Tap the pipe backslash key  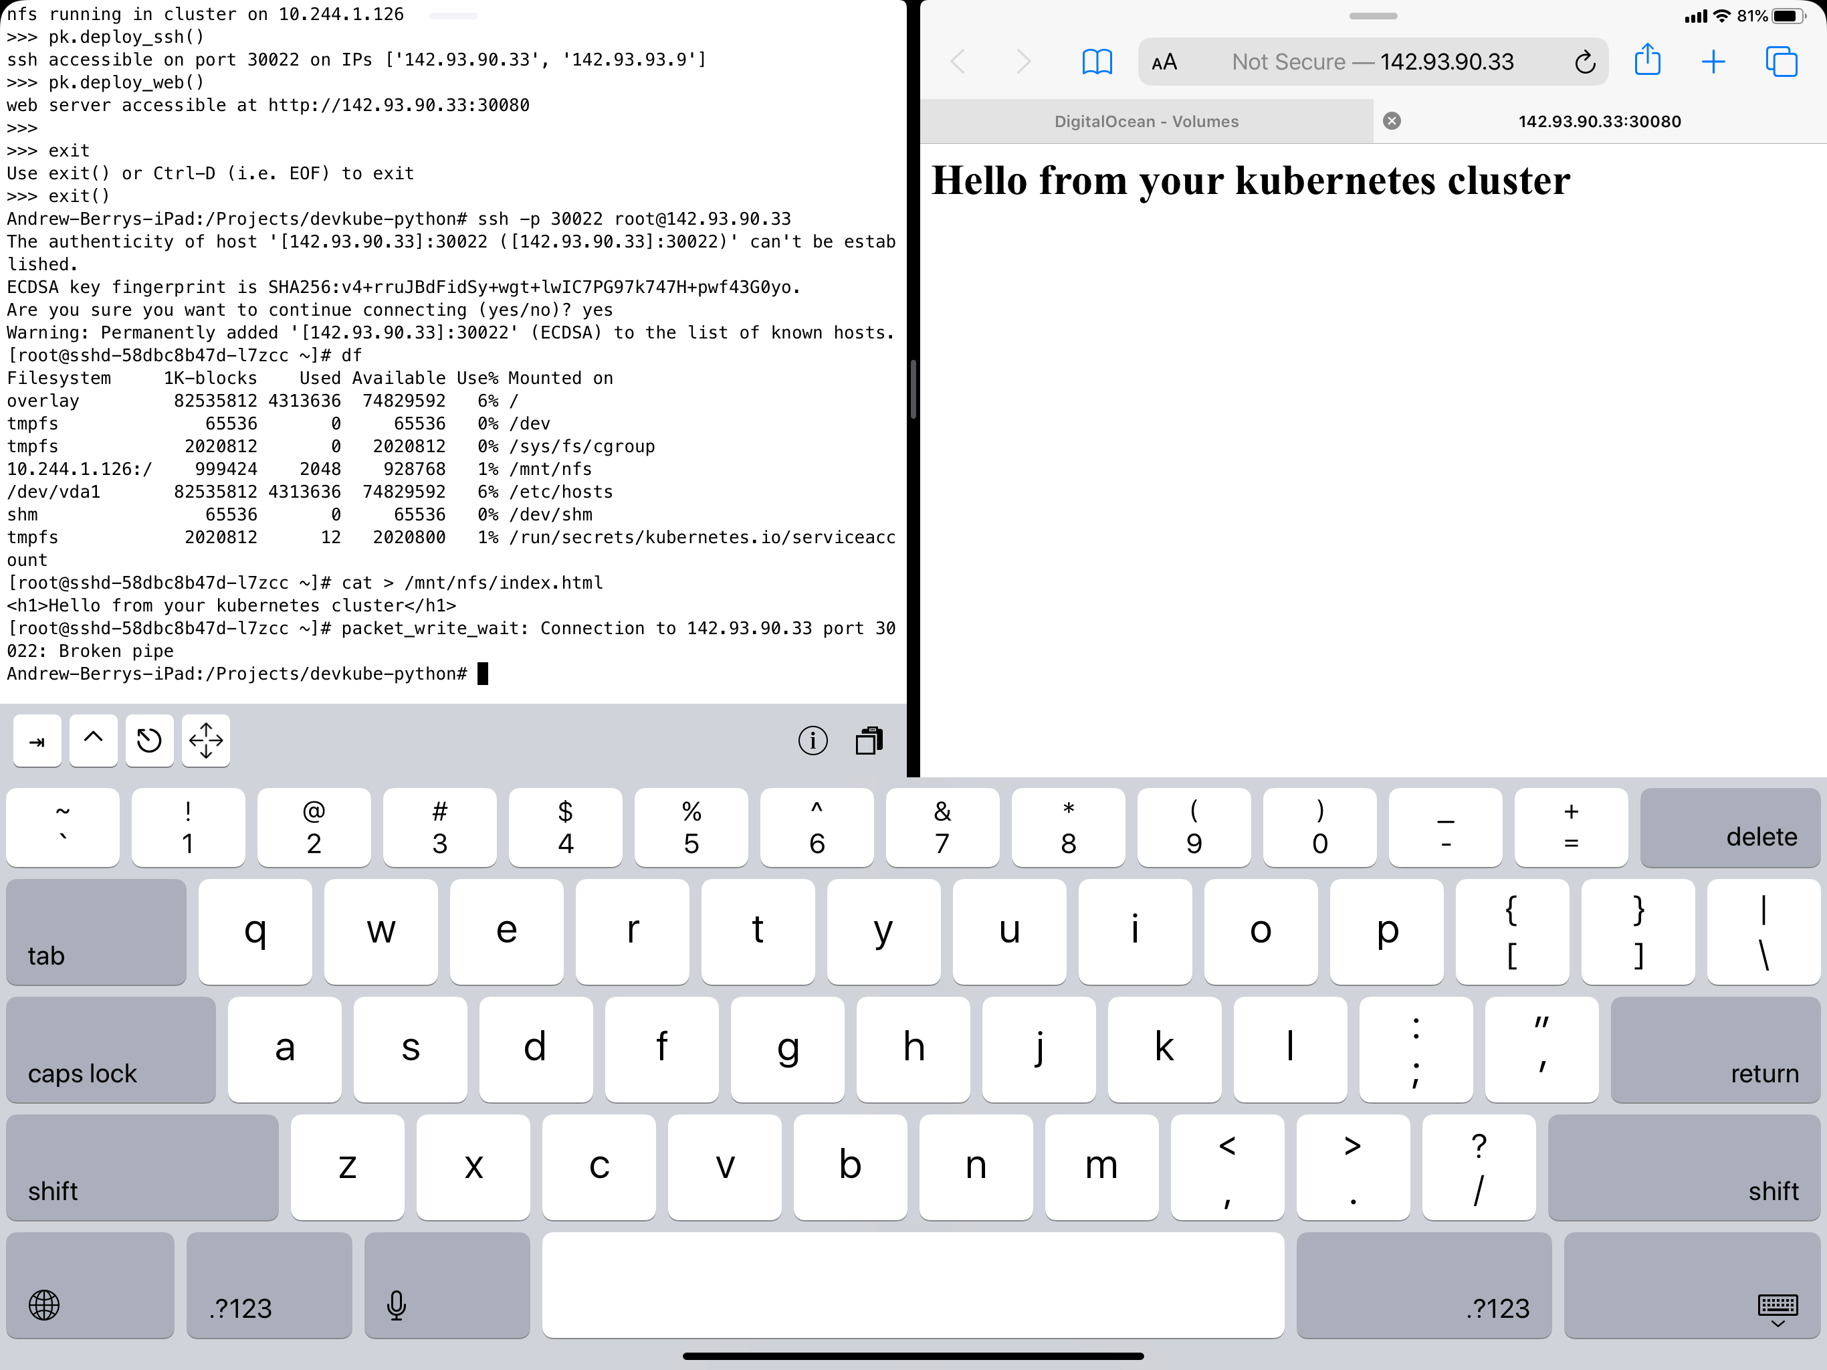tap(1763, 931)
